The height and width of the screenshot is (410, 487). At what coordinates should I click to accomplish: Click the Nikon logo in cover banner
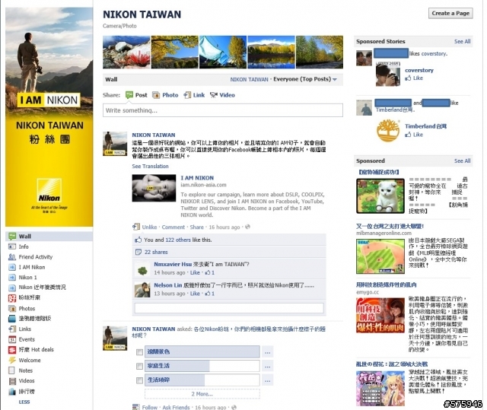tap(49, 191)
